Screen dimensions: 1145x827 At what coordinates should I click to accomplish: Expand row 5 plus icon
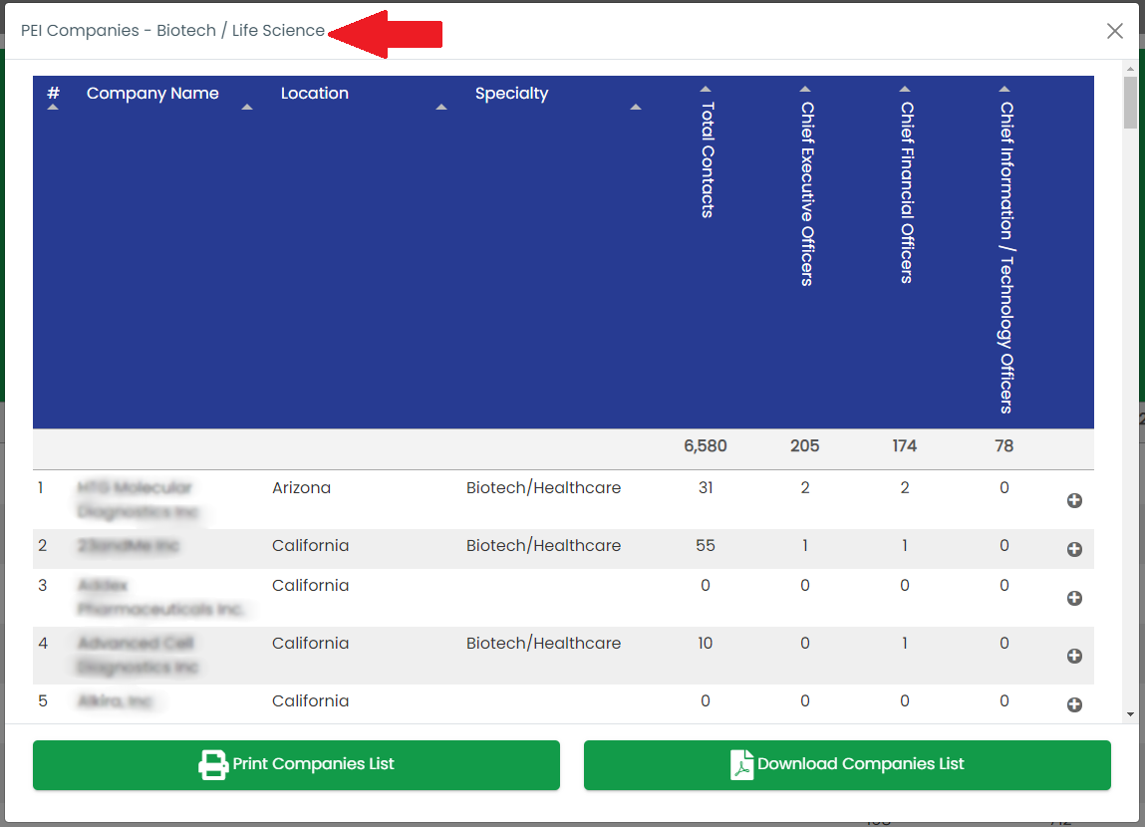pos(1074,705)
